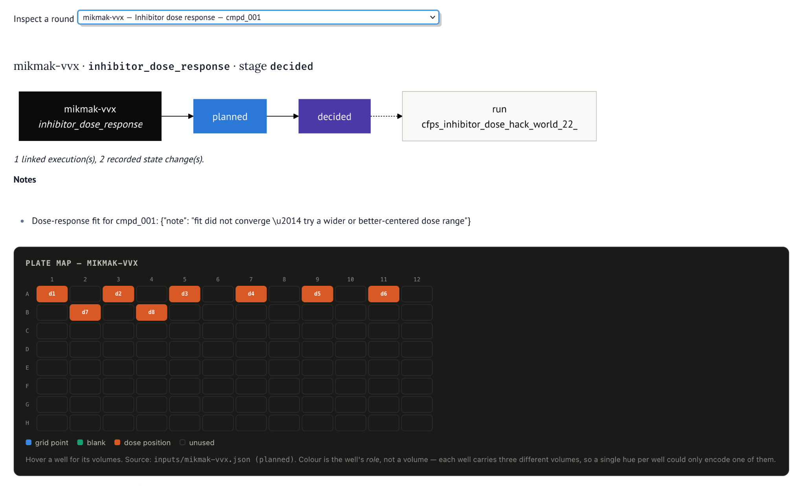Select dose well d8 in row B
Image resolution: width=805 pixels, height=486 pixels.
(151, 312)
